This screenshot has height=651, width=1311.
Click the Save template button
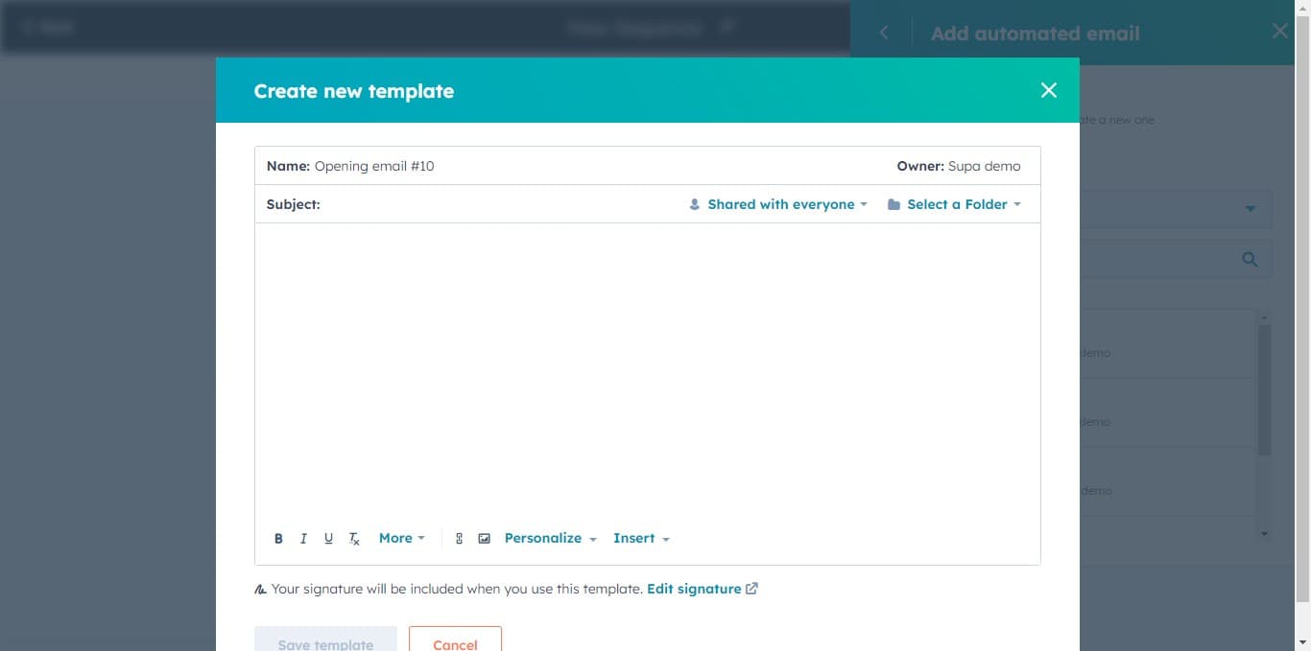click(325, 643)
